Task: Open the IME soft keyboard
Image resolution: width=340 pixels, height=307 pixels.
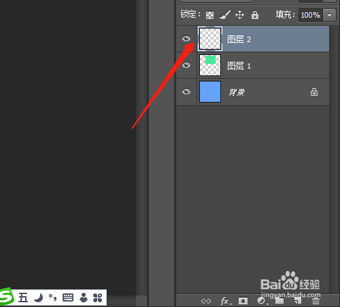Action: click(x=68, y=297)
